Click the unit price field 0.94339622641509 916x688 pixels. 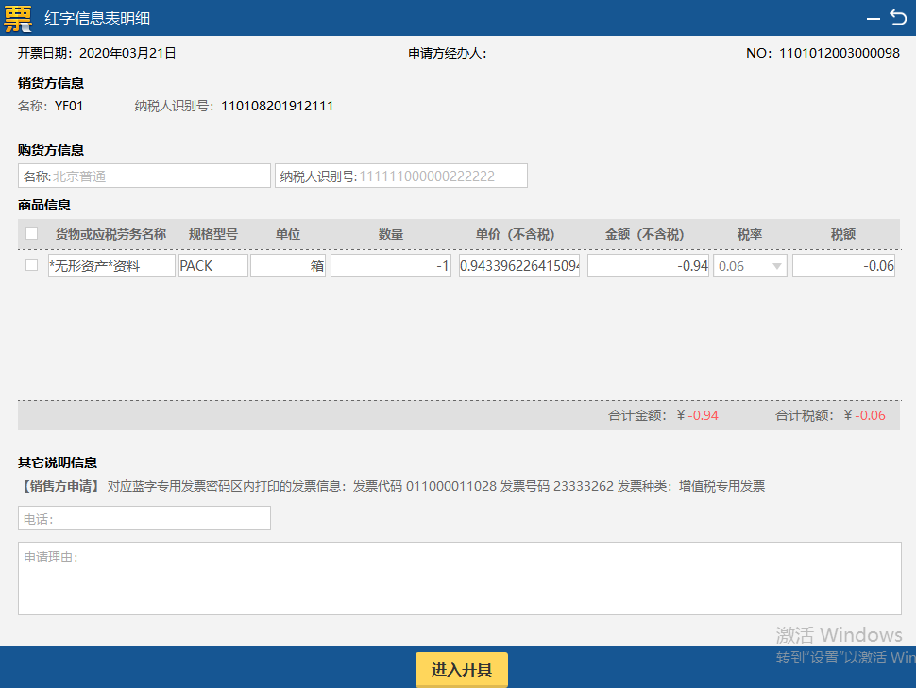(x=519, y=265)
